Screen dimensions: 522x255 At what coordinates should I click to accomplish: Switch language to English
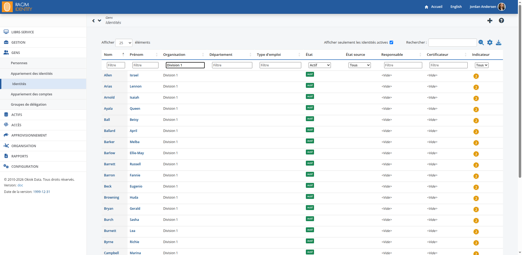pos(456,7)
